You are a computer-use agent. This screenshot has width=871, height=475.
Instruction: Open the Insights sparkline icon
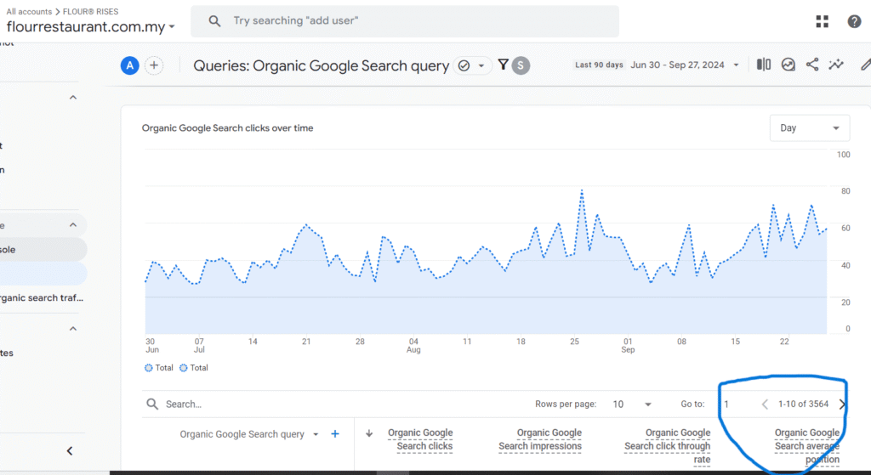(836, 65)
